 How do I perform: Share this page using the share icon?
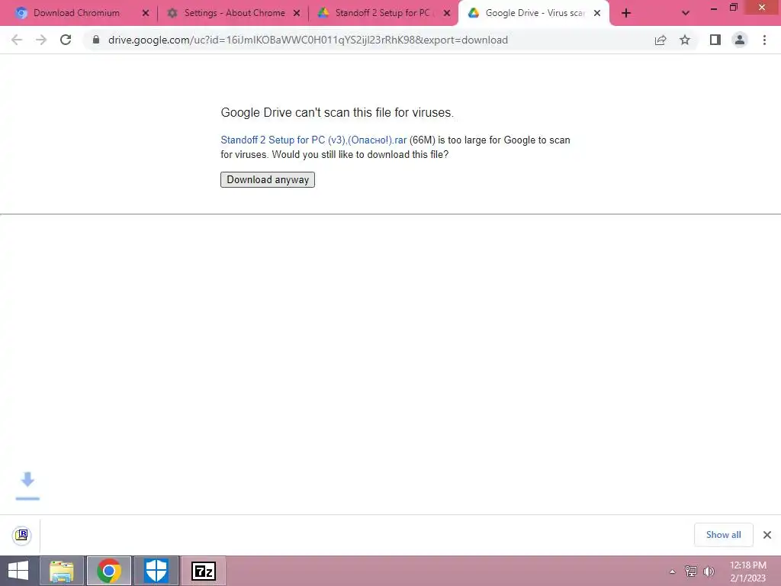[x=660, y=40]
